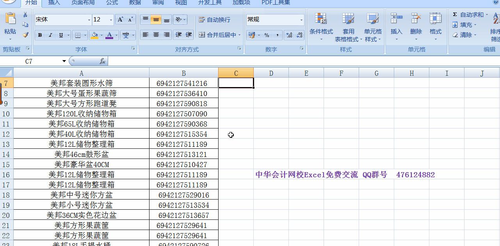The height and width of the screenshot is (246, 500).
Task: Center text horizontally
Action: pyautogui.click(x=156, y=35)
